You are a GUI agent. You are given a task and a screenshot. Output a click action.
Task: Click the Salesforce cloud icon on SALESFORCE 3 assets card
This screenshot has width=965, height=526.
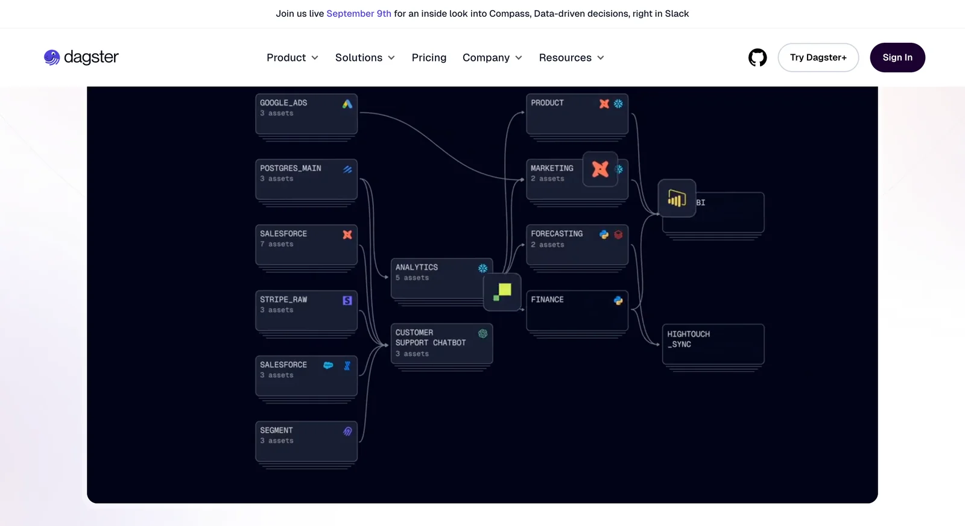[328, 365]
